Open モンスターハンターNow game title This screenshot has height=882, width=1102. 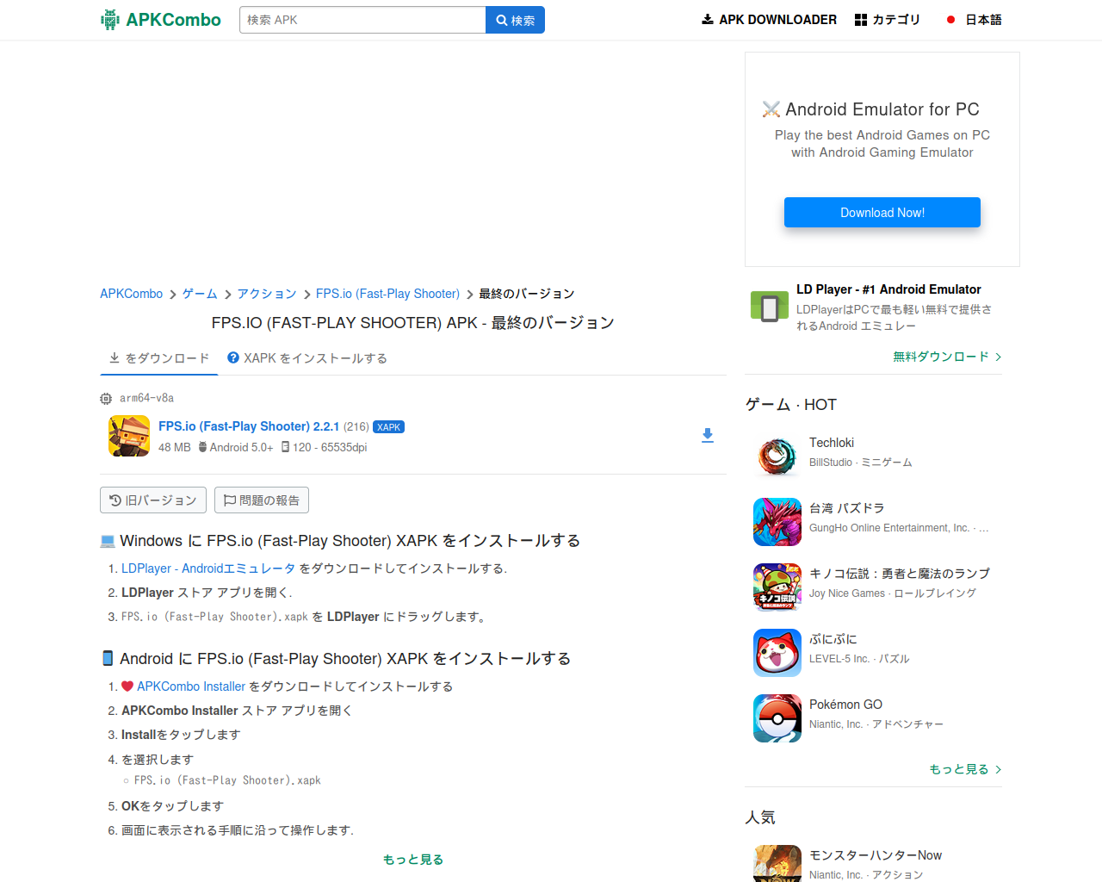tap(876, 855)
